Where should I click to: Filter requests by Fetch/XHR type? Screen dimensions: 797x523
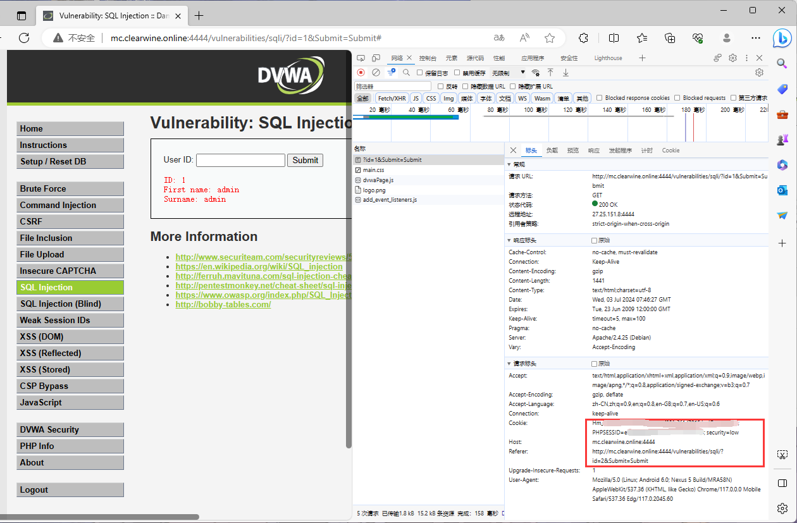pos(392,98)
